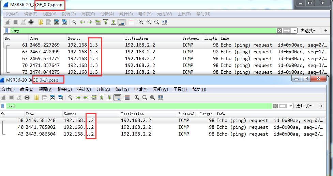Clear the icmp filter in GE_0-1 window
The image size is (333, 176).
click(x=275, y=106)
